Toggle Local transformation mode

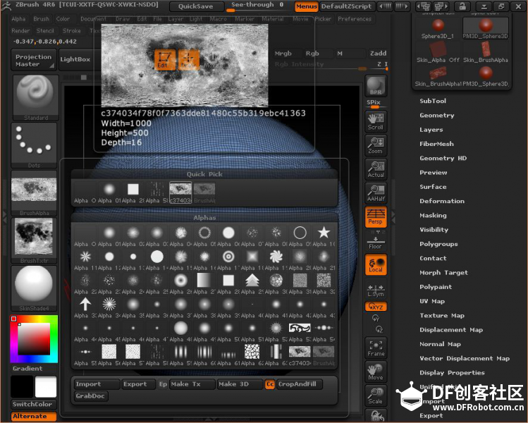click(376, 264)
